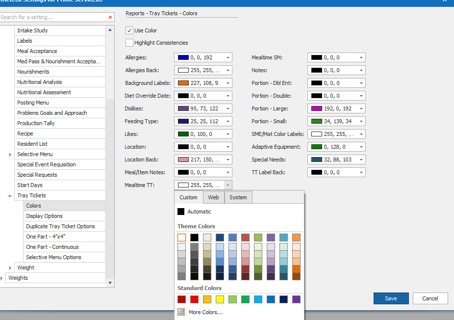
Task: Expand the Selective Menu tree node
Action: click(10, 155)
